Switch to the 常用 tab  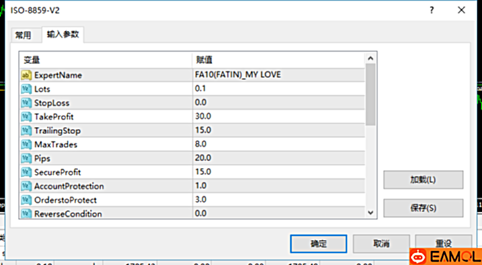(x=23, y=35)
